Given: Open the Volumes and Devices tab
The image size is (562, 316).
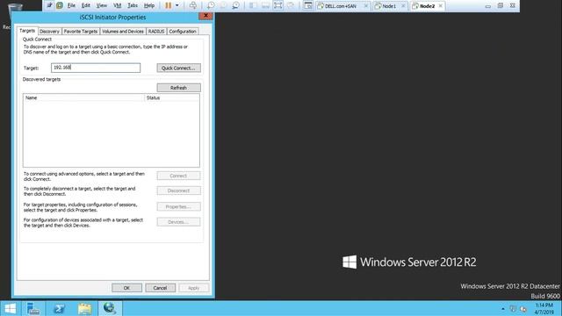Looking at the screenshot, I should (123, 32).
